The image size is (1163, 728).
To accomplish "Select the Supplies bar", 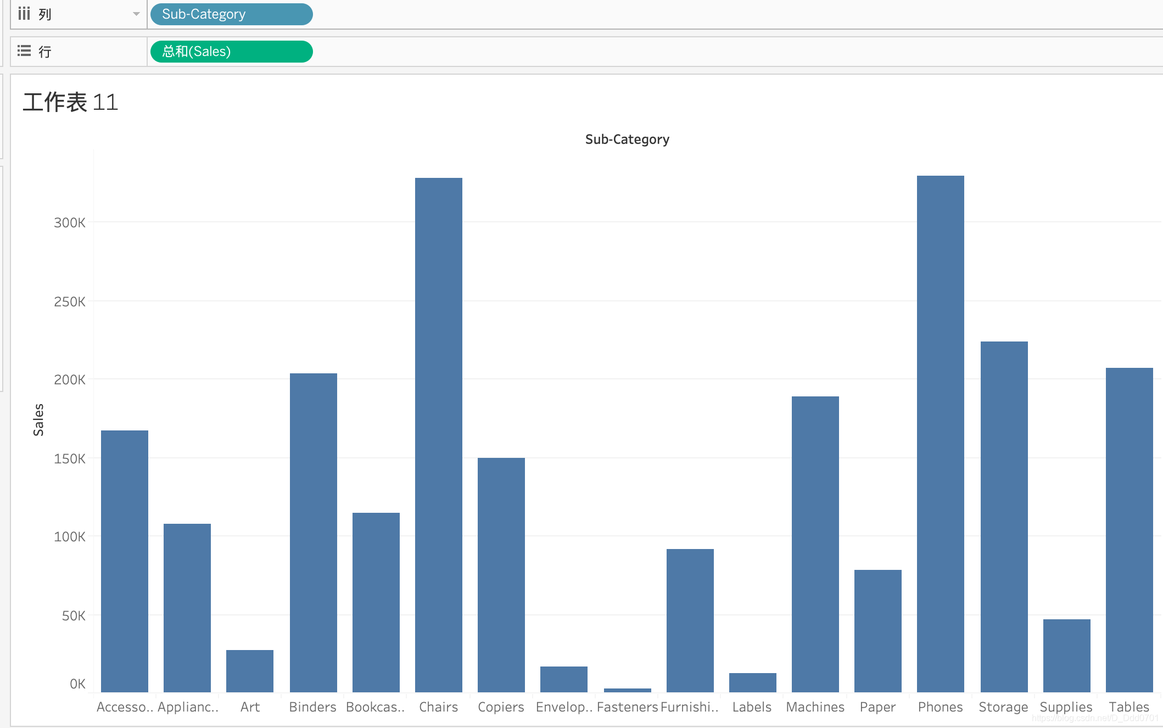I will (1066, 656).
